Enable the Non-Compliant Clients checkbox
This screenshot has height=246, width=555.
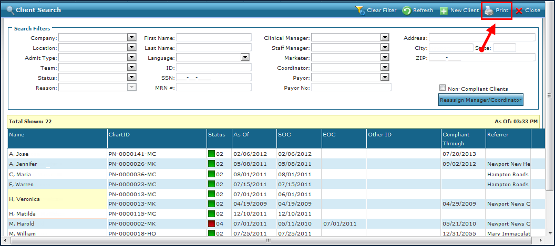(x=443, y=88)
